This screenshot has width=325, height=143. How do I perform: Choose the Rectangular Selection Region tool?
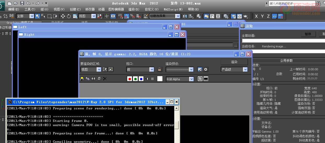coord(50,16)
